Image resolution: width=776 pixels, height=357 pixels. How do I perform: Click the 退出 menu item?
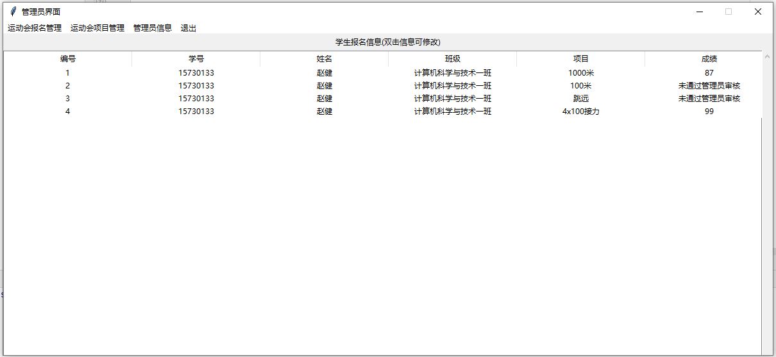pyautogui.click(x=189, y=28)
